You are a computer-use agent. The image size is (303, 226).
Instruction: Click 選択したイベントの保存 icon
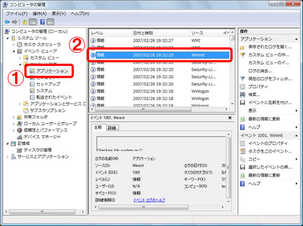pos(242,167)
